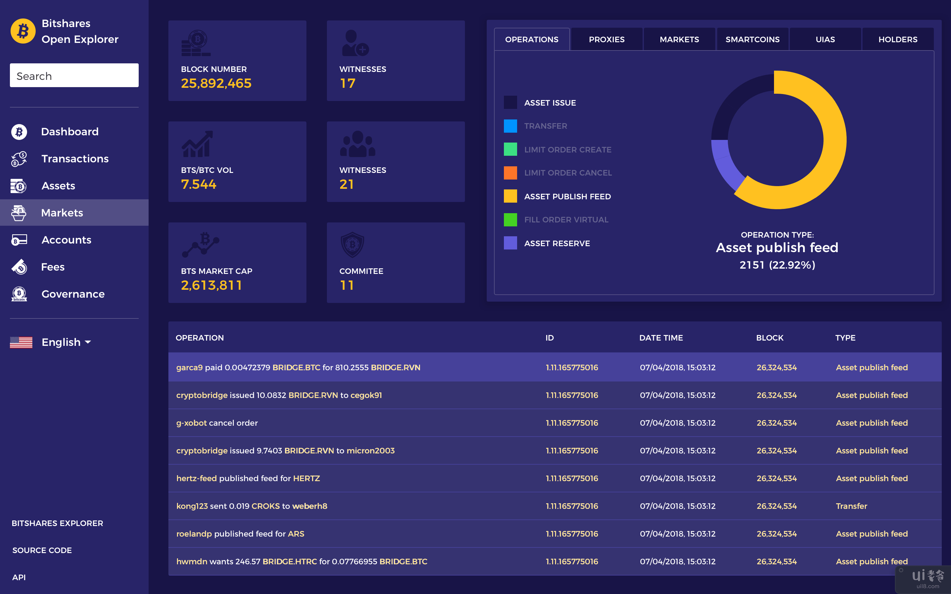Image resolution: width=951 pixels, height=594 pixels.
Task: Open the HERTZ asset link
Action: 306,478
